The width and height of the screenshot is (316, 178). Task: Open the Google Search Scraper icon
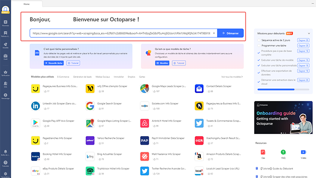click(90, 106)
